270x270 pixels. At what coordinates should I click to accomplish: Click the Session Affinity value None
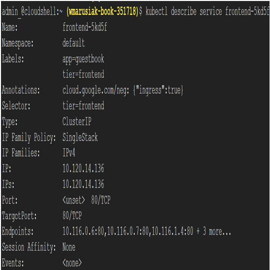click(x=69, y=247)
